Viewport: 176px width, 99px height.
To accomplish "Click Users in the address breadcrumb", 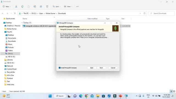I will 41,13.
